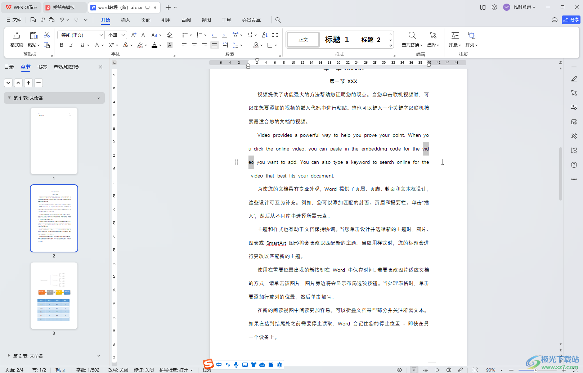This screenshot has height=373, width=583.
Task: Toggle italic formatting
Action: (x=71, y=45)
